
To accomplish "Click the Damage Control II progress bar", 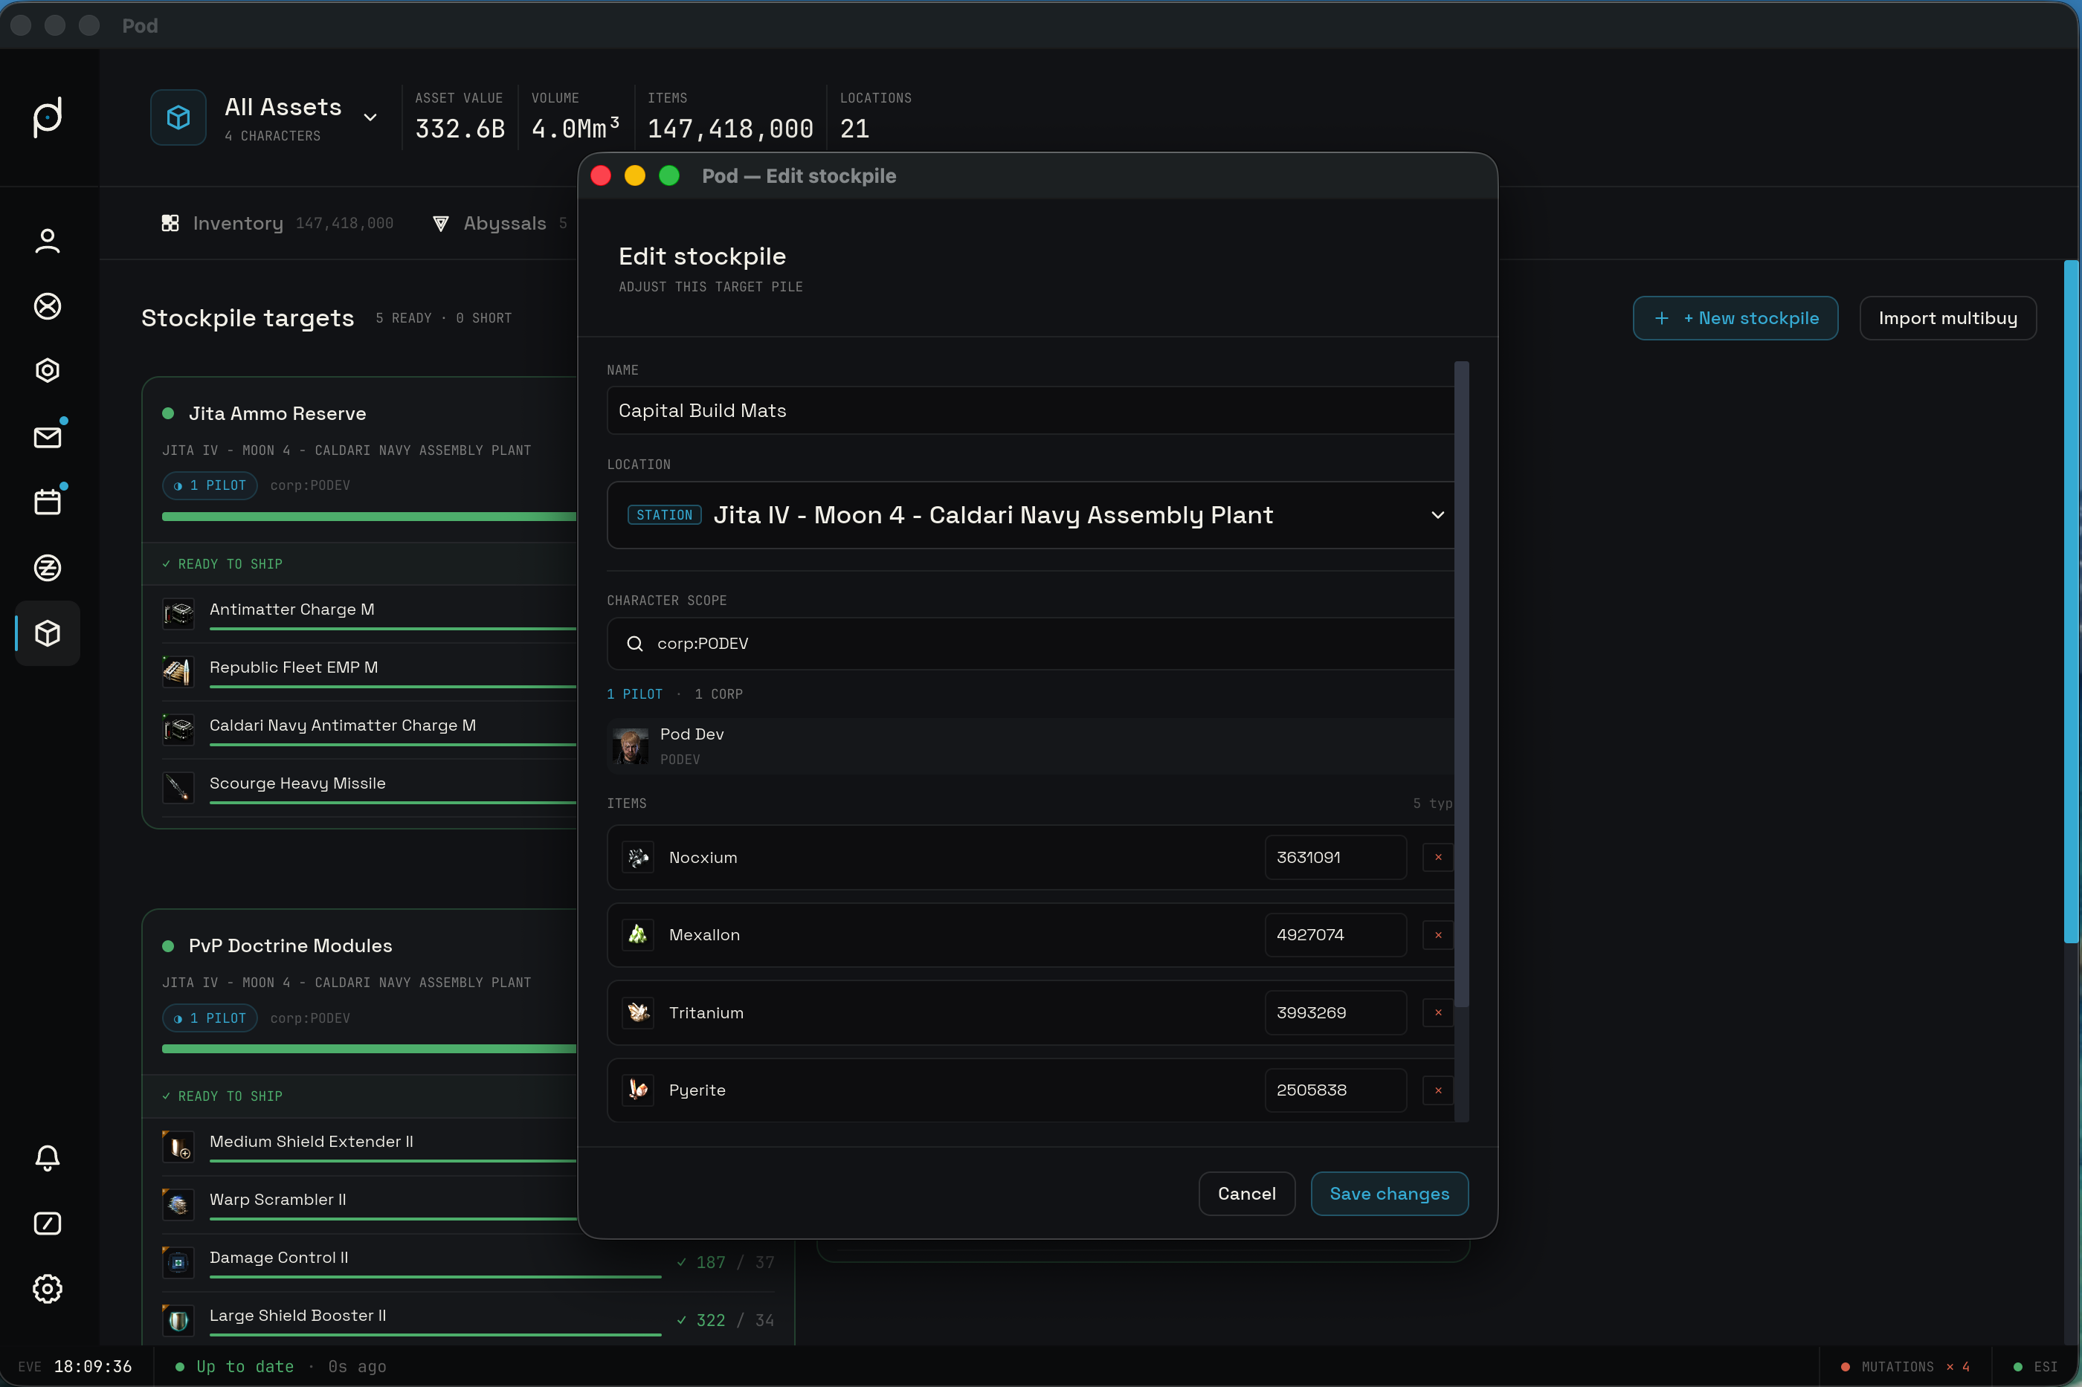I will pos(435,1276).
